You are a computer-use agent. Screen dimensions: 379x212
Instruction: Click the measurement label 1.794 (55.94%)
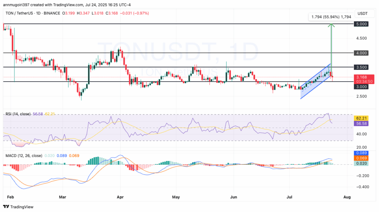click(331, 17)
